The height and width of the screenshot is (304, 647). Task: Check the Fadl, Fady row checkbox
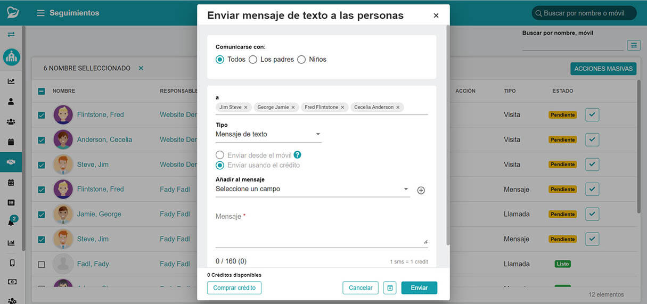pyautogui.click(x=42, y=264)
